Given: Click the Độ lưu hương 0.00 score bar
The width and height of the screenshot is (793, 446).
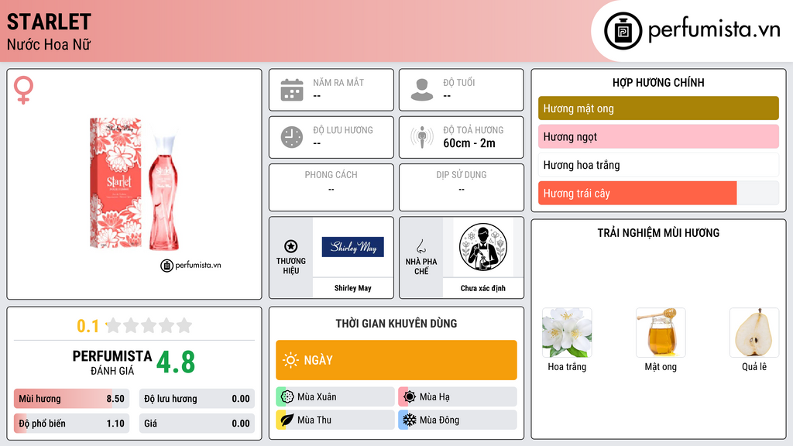Looking at the screenshot, I should pyautogui.click(x=197, y=399).
